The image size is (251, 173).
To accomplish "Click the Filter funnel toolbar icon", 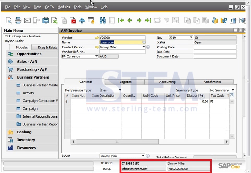I will pyautogui.click(x=166, y=21).
